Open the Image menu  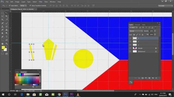click(x=17, y=2)
